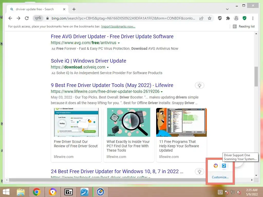Open 9 Best Free Driver Updater Tools result
Image resolution: width=263 pixels, height=197 pixels.
click(112, 85)
